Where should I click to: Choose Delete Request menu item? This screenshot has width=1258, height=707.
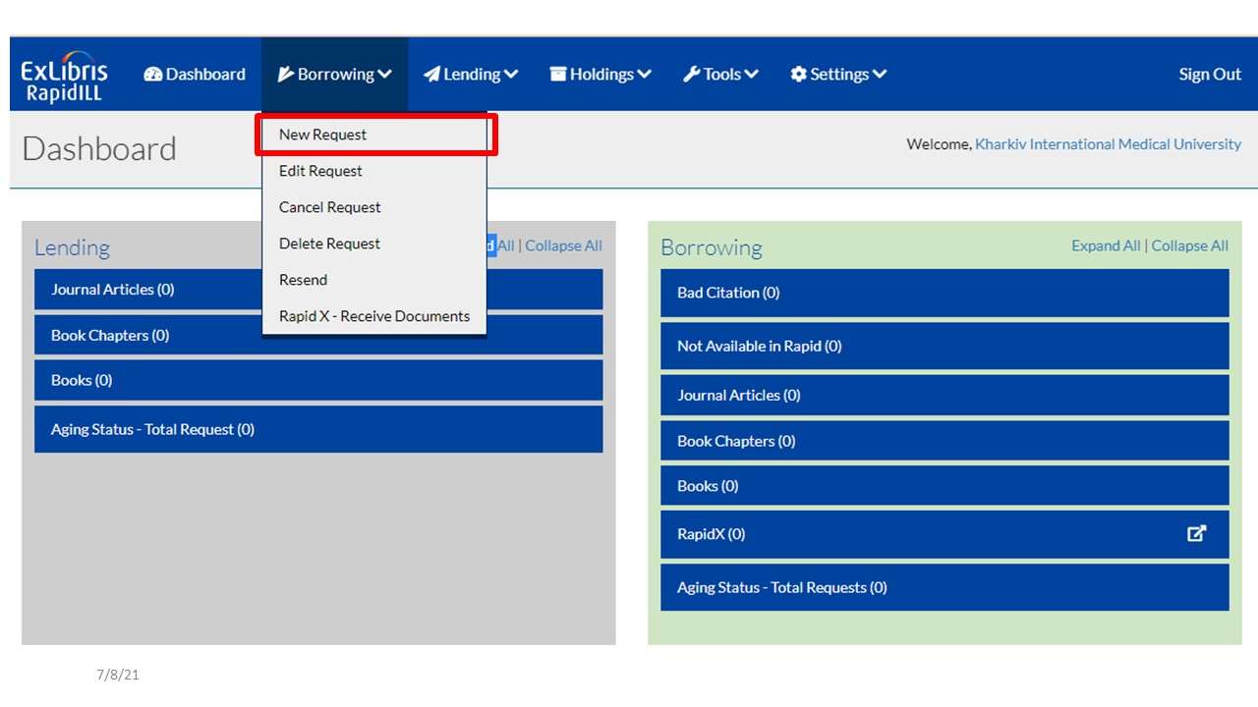click(374, 244)
